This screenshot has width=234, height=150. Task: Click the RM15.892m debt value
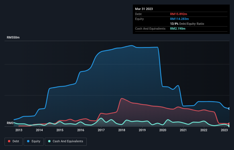[179, 14]
